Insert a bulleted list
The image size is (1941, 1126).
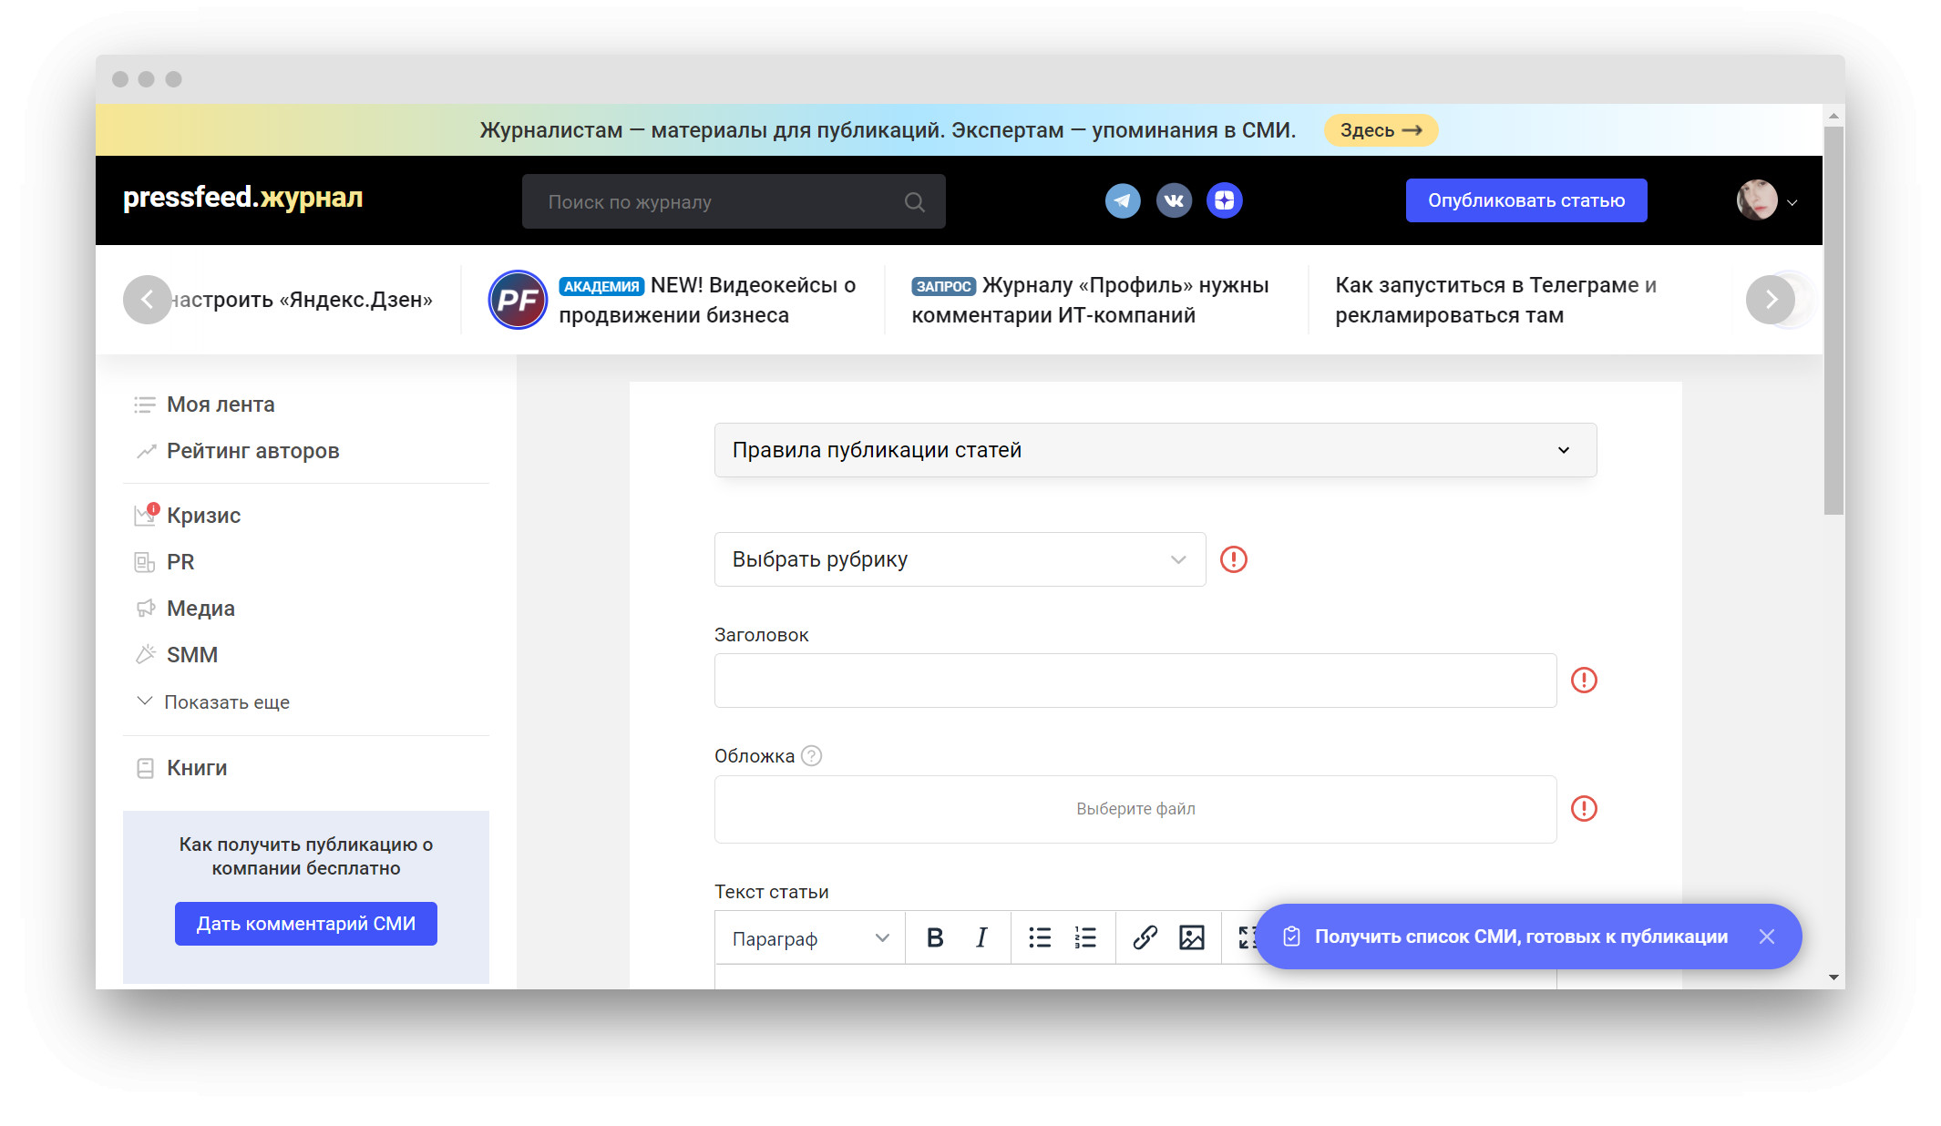(1040, 937)
